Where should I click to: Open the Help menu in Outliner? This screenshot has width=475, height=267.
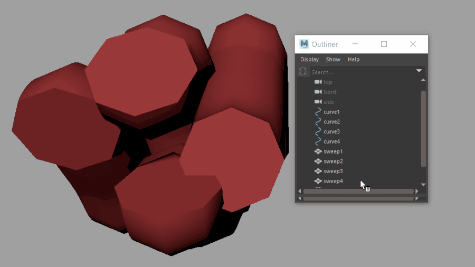click(x=354, y=59)
